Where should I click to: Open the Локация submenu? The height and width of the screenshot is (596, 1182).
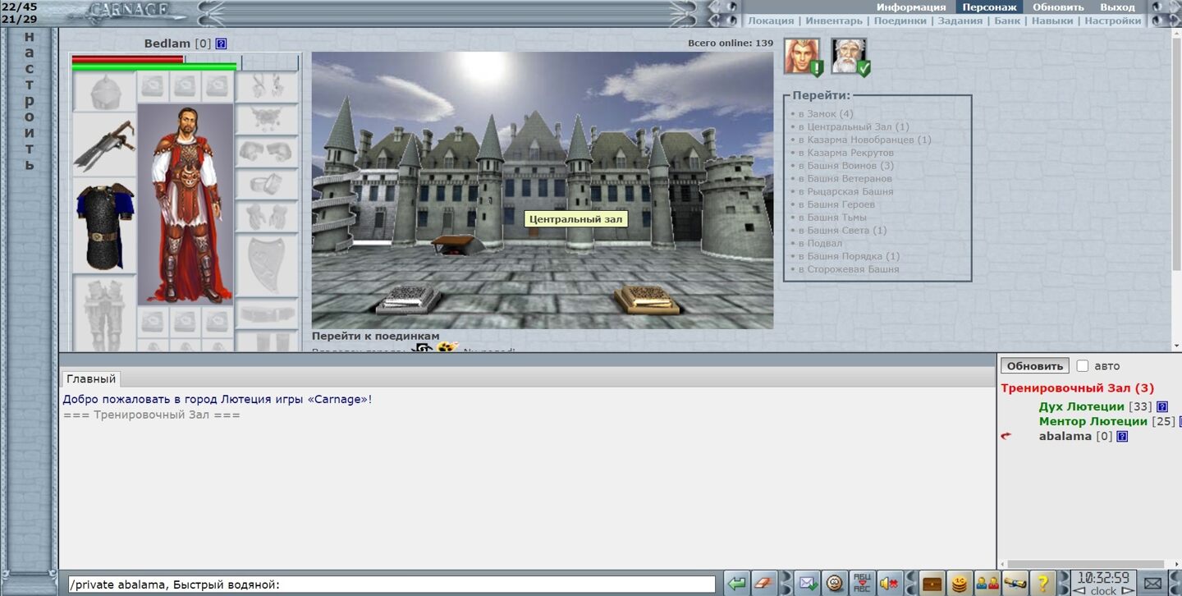771,21
